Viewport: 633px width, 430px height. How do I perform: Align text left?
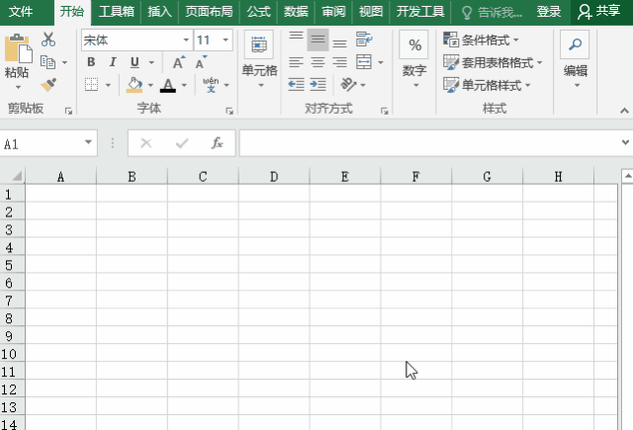click(x=296, y=62)
